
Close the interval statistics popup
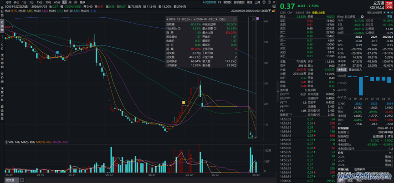click(235, 19)
